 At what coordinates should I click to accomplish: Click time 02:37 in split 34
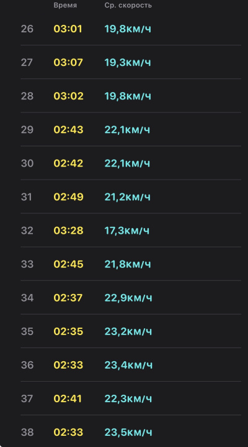[68, 298]
